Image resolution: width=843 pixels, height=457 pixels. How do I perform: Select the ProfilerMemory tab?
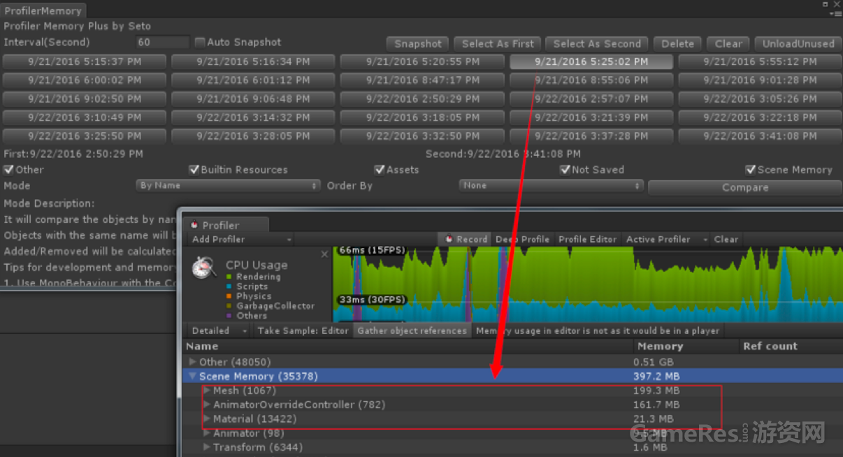pyautogui.click(x=43, y=10)
